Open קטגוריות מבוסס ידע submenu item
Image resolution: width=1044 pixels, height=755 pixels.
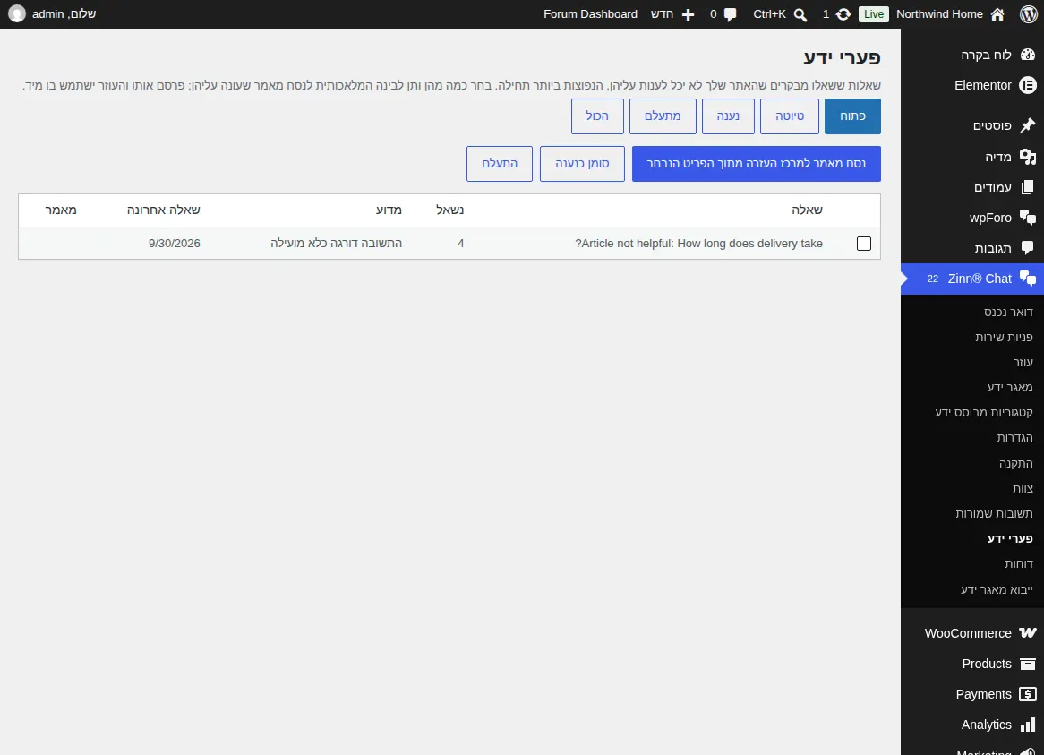point(983,413)
